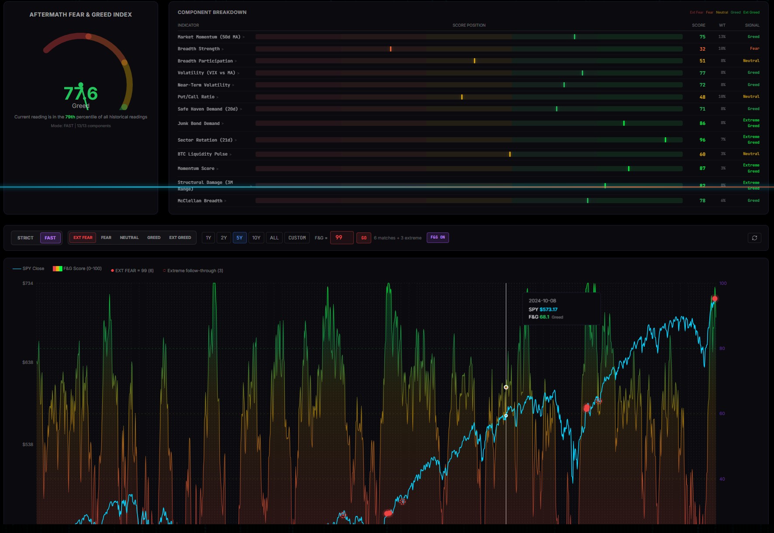Screen dimensions: 774x533
Task: Click the Breadth Strength score marker
Action: (x=390, y=49)
